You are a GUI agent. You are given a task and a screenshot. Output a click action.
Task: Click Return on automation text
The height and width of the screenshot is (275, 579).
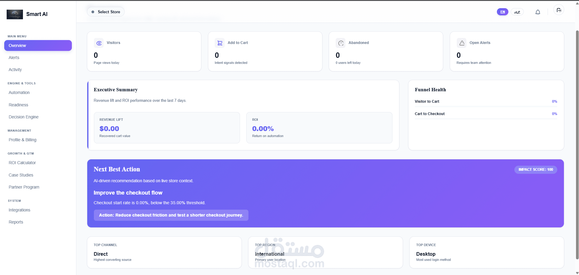pyautogui.click(x=268, y=136)
